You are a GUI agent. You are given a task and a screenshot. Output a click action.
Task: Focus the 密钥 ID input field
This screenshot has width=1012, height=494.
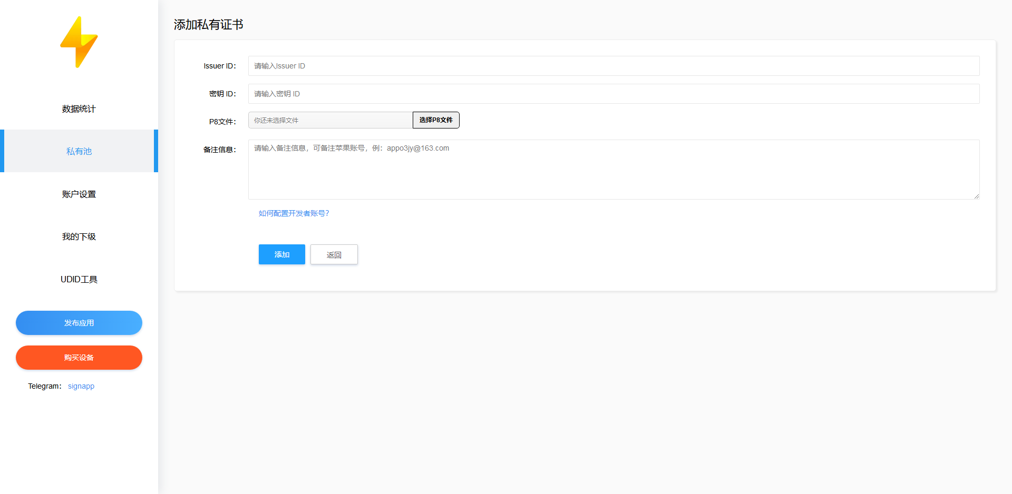point(614,94)
